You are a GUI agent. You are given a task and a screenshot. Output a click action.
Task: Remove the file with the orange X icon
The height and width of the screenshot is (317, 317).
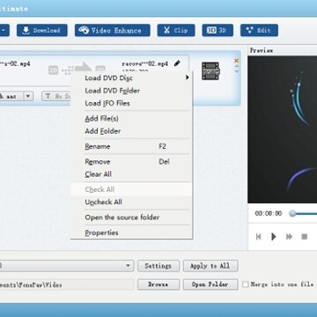click(x=237, y=61)
